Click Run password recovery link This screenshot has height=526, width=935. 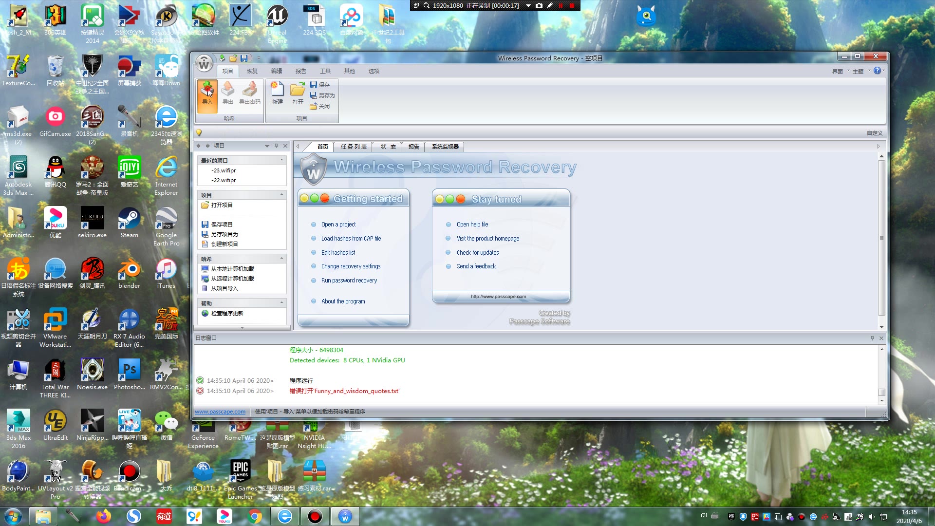(x=349, y=280)
